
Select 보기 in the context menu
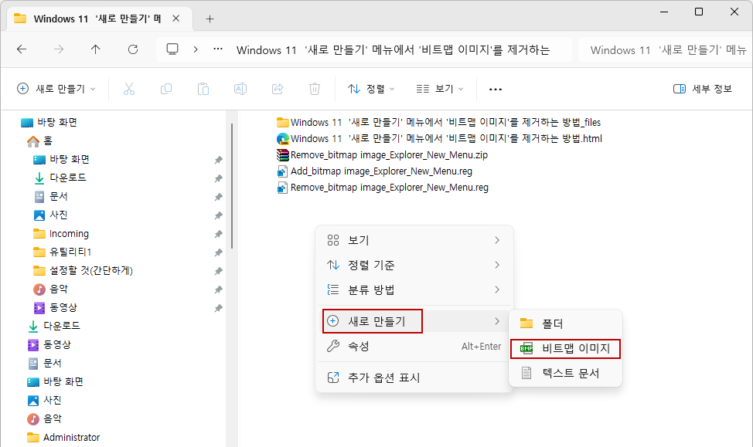(x=414, y=240)
